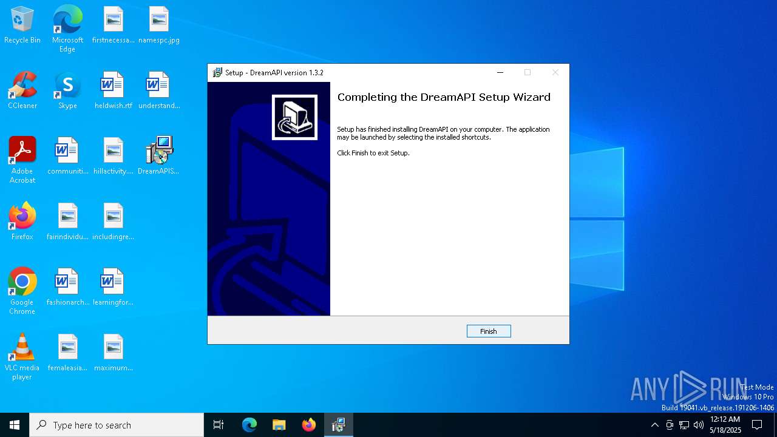This screenshot has width=777, height=437.
Task: Select the heldwish.rtf document icon
Action: coord(114,91)
